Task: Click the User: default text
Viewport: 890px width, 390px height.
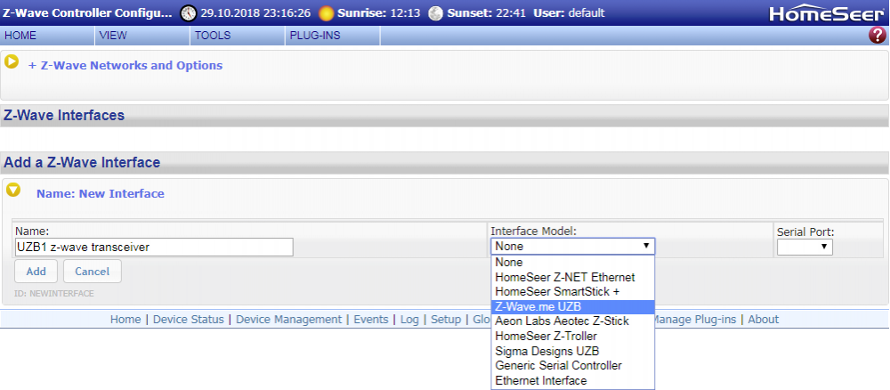Action: 570,13
